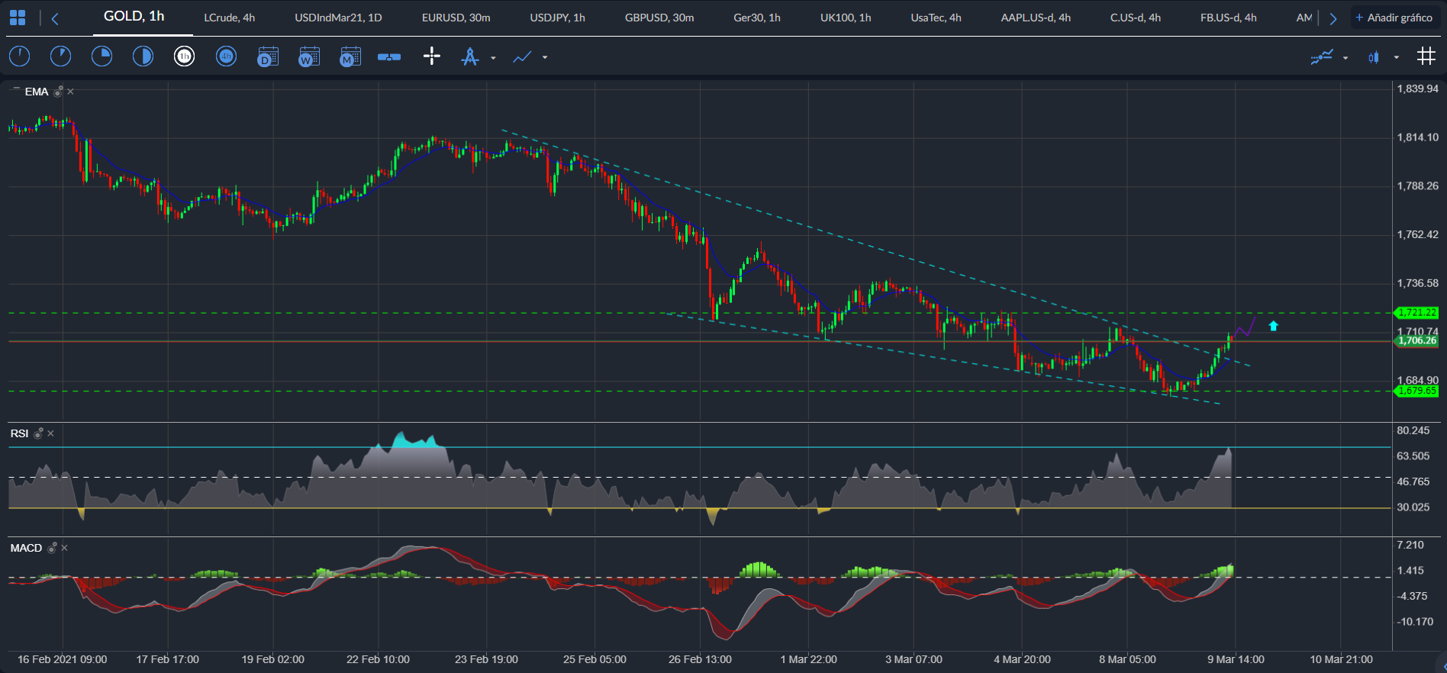The image size is (1447, 673).
Task: Switch to the 4h timeframe icon
Action: point(226,56)
